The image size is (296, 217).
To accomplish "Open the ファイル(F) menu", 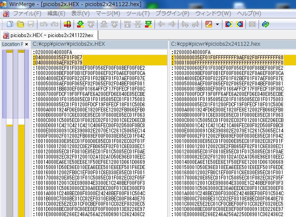I will (27, 14).
